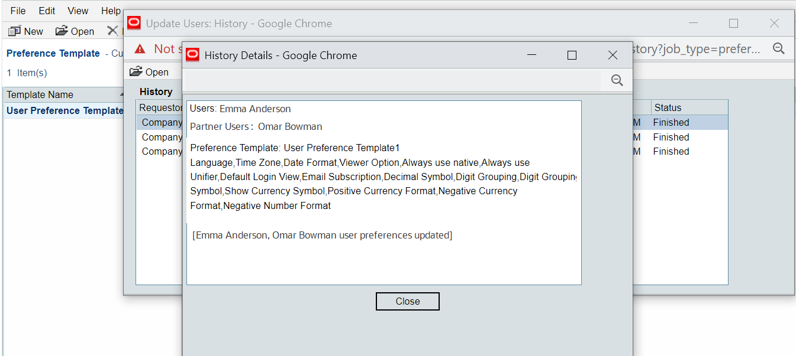Close the History Details window with X

coord(613,55)
